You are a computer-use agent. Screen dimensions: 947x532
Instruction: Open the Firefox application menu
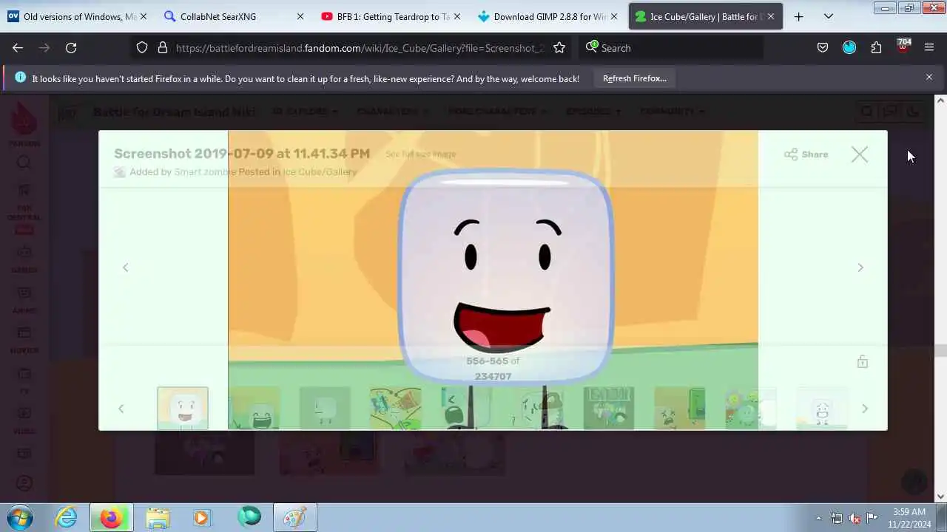tap(929, 47)
